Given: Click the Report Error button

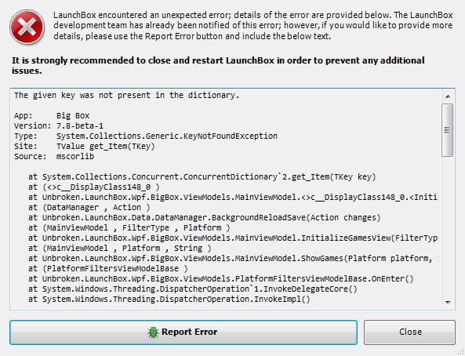Looking at the screenshot, I should 183,332.
